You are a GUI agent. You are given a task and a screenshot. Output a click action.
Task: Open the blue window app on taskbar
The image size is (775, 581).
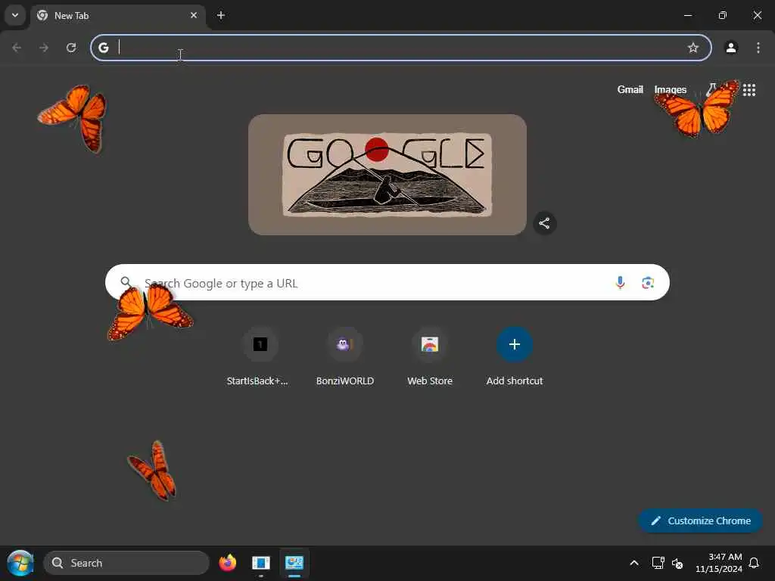tap(261, 563)
